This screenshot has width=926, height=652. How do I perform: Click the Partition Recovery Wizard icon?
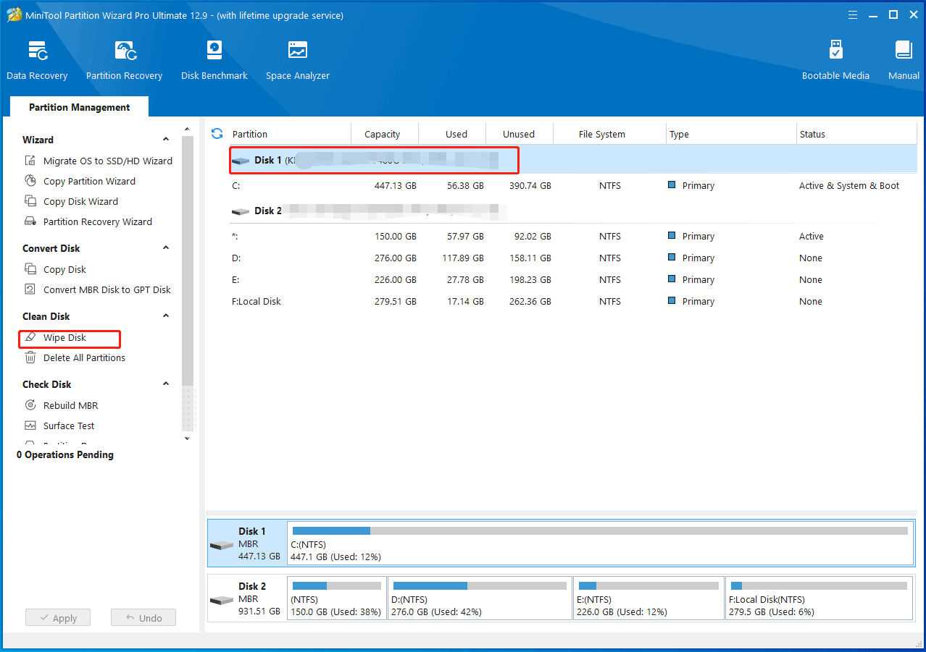pos(30,221)
